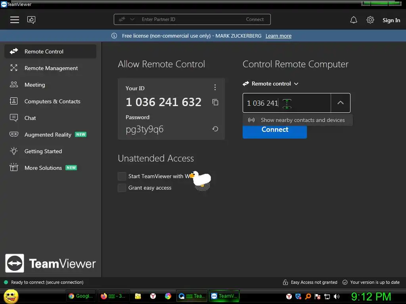The image size is (406, 304).
Task: Refresh the password with the regenerate icon
Action: click(x=215, y=129)
